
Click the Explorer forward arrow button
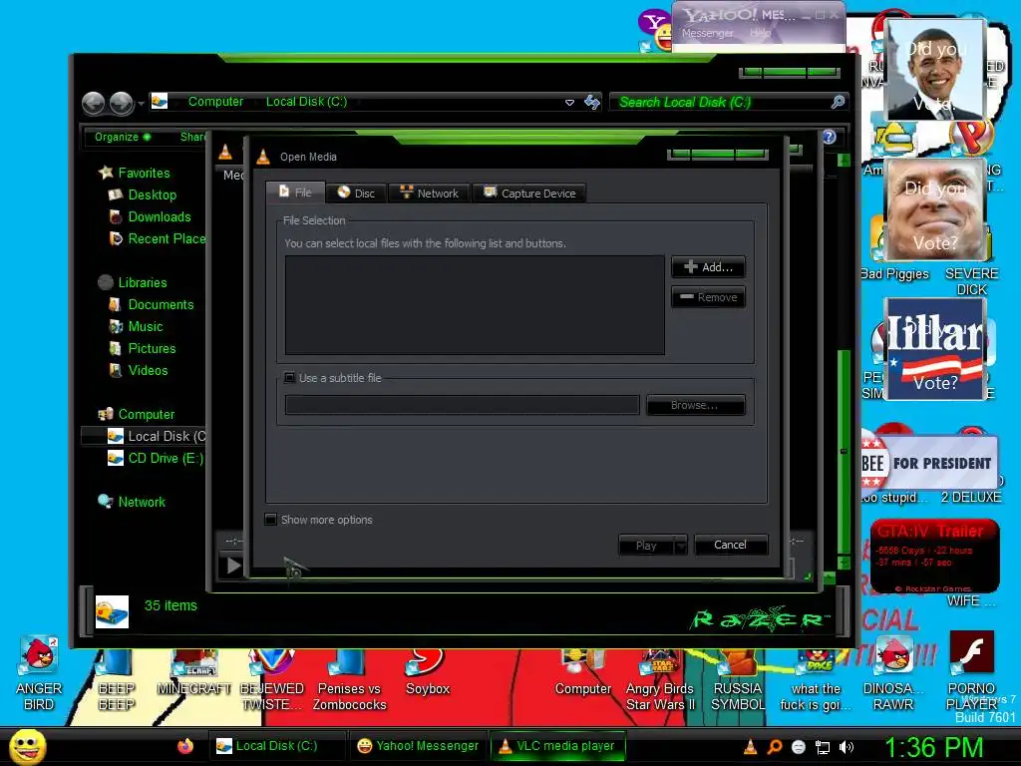(122, 103)
